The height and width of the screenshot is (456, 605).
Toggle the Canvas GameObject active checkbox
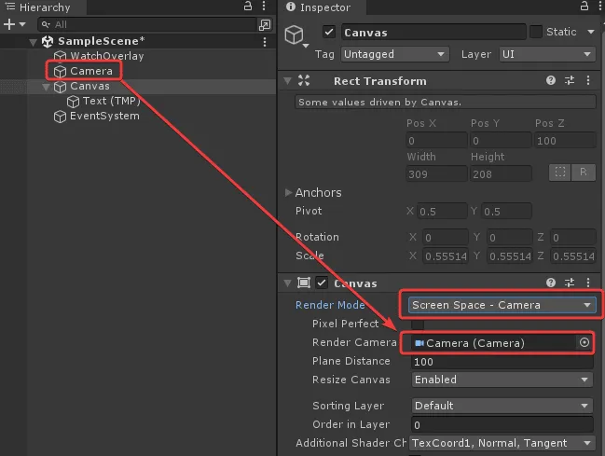point(329,32)
